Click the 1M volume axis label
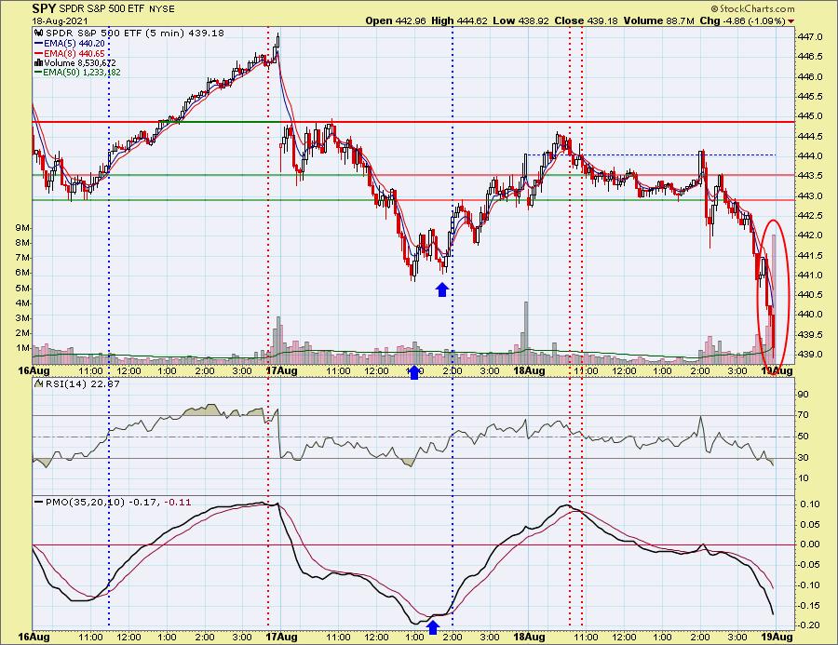This screenshot has height=645, width=838. coord(22,348)
